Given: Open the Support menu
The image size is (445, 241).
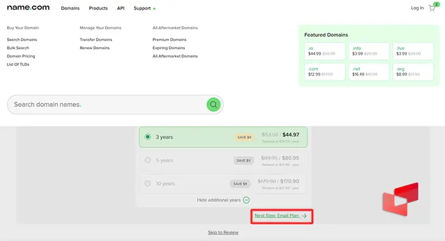Looking at the screenshot, I should [x=142, y=8].
